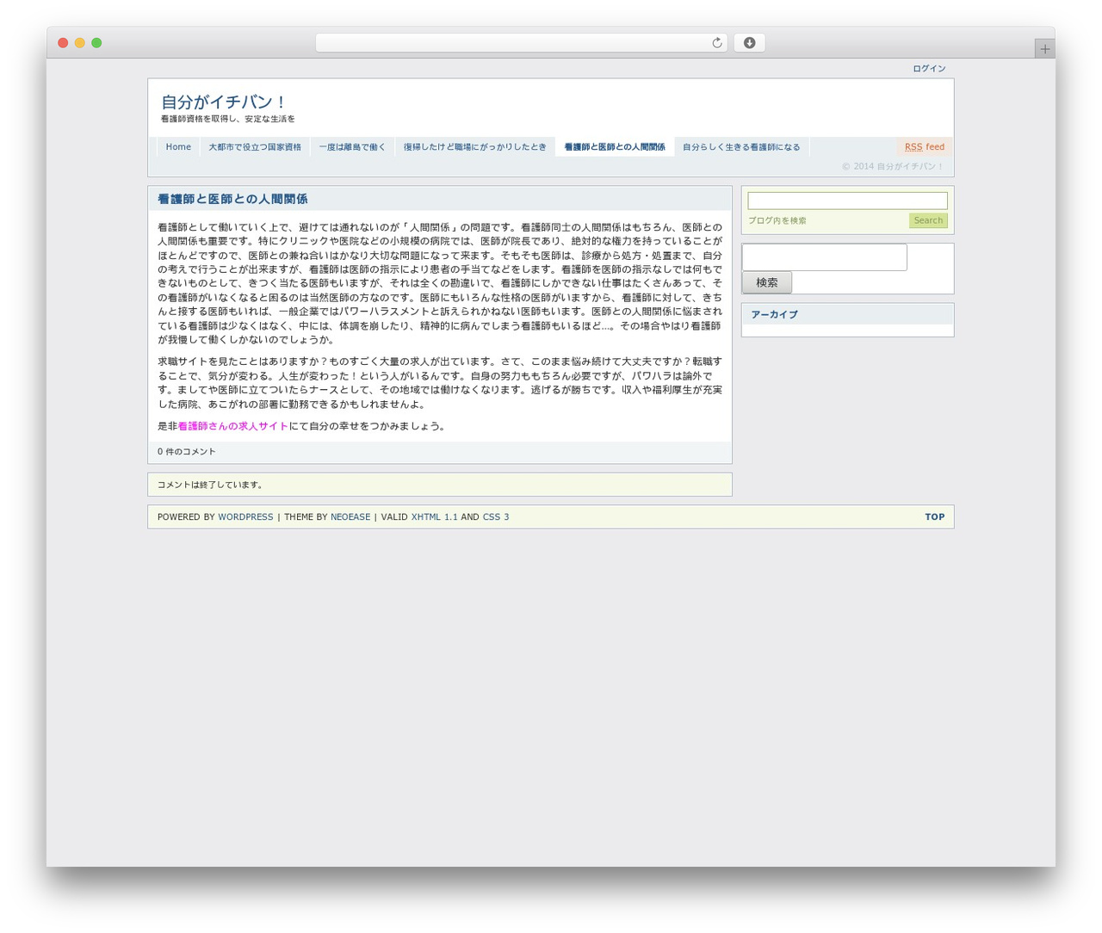Open 自分らしく生きる看護師になる menu item
This screenshot has height=933, width=1102.
tap(741, 147)
